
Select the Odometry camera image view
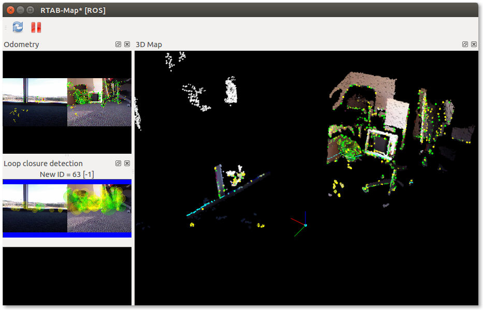click(67, 102)
